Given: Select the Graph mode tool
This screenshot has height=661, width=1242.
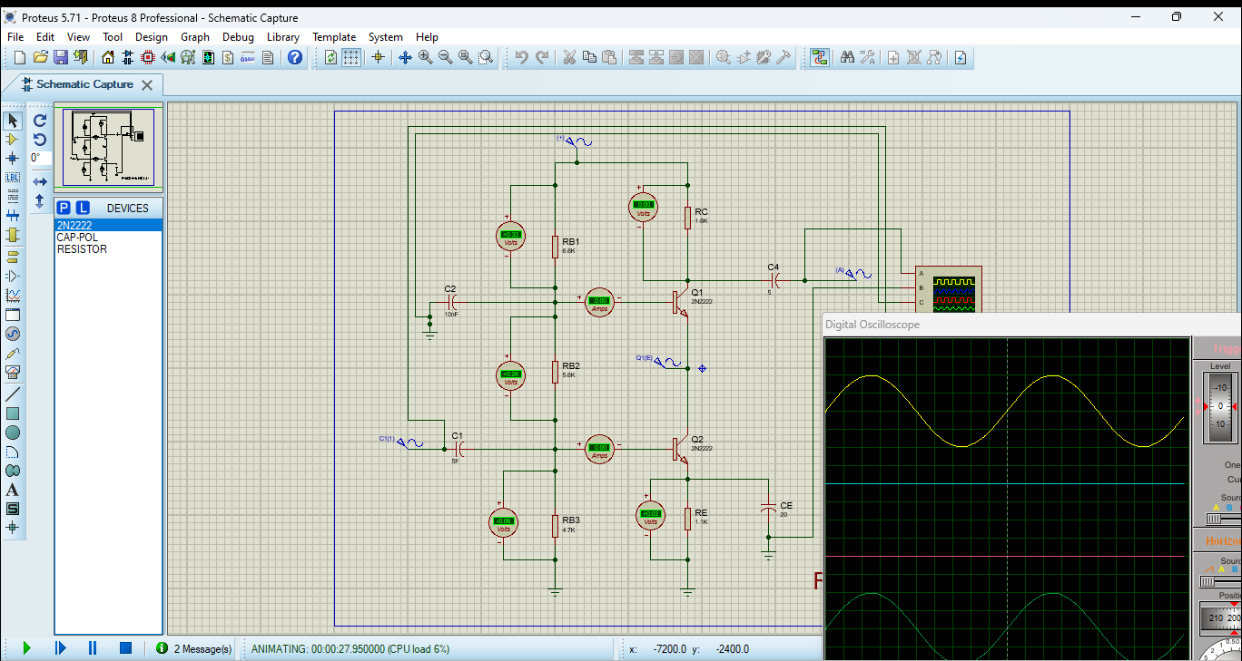Looking at the screenshot, I should coord(13,295).
